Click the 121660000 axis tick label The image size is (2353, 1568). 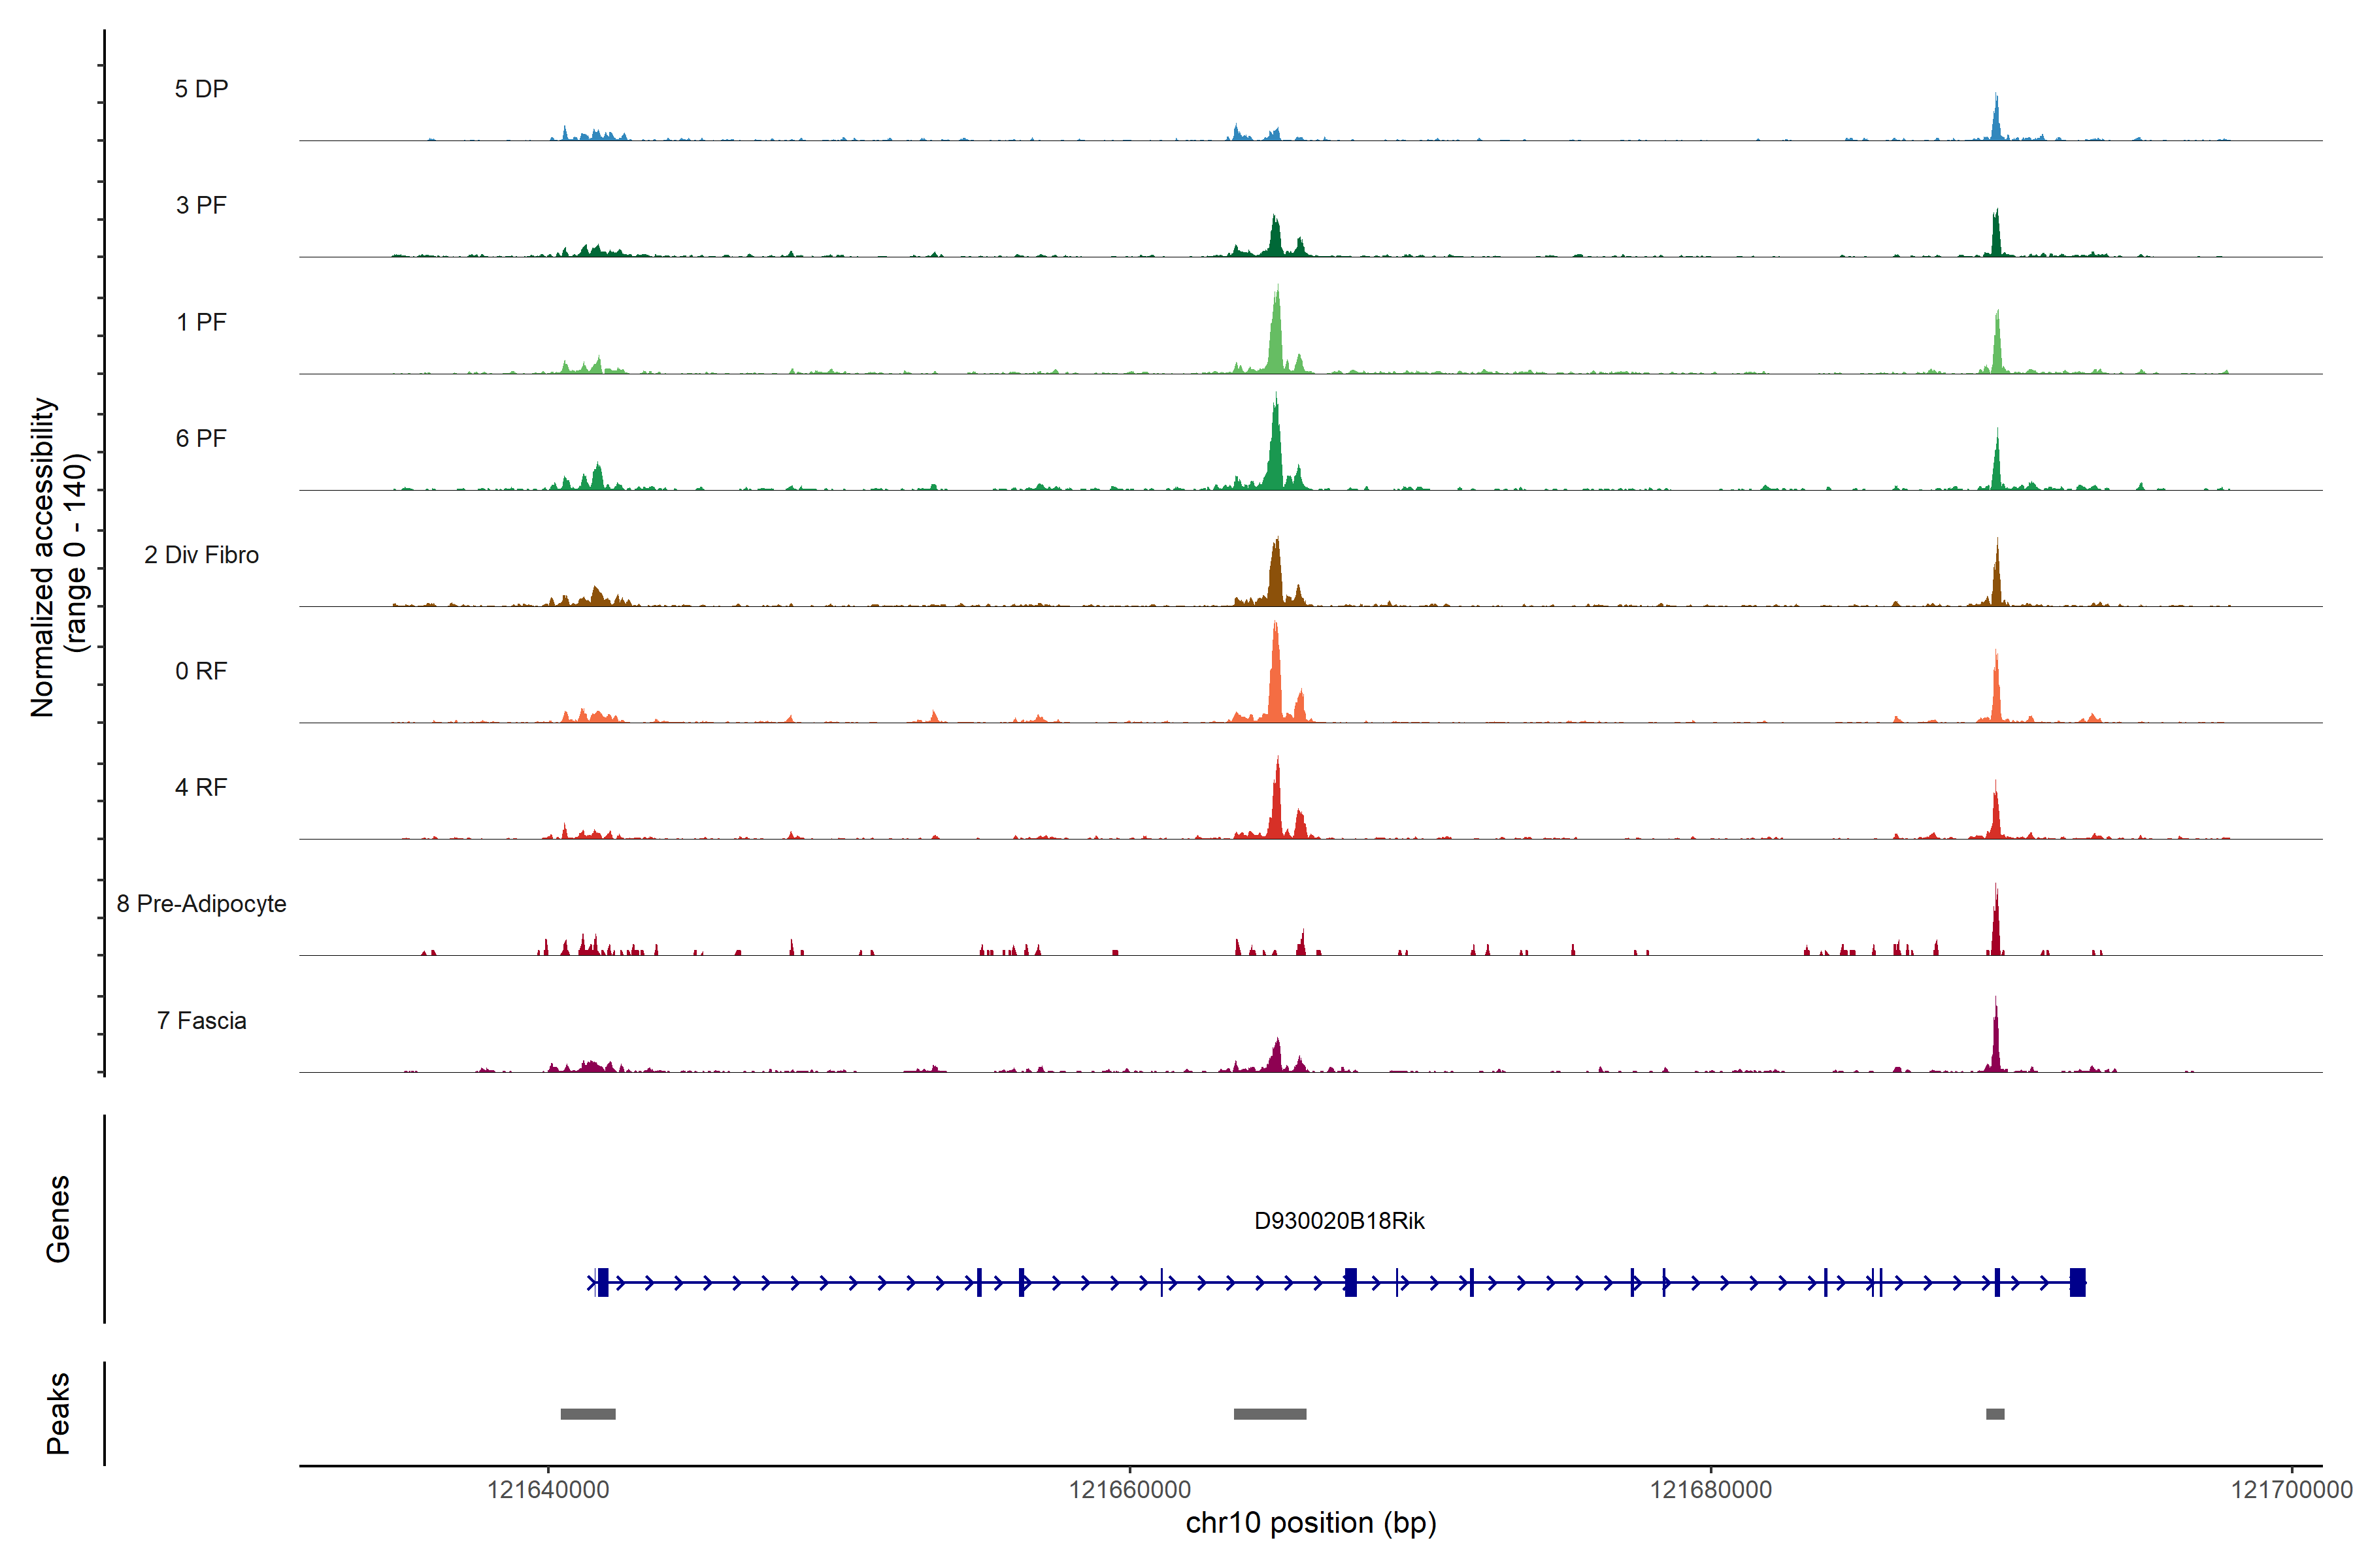tap(1129, 1490)
